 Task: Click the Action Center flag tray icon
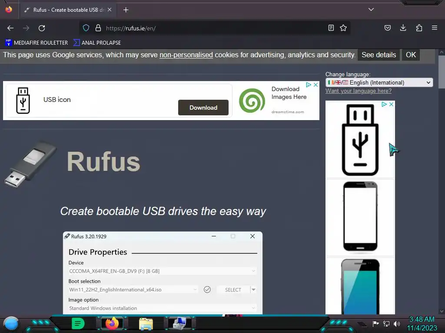click(x=375, y=323)
